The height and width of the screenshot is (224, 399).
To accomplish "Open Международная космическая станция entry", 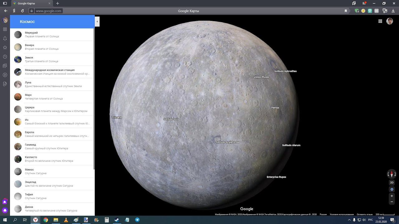I will click(52, 72).
